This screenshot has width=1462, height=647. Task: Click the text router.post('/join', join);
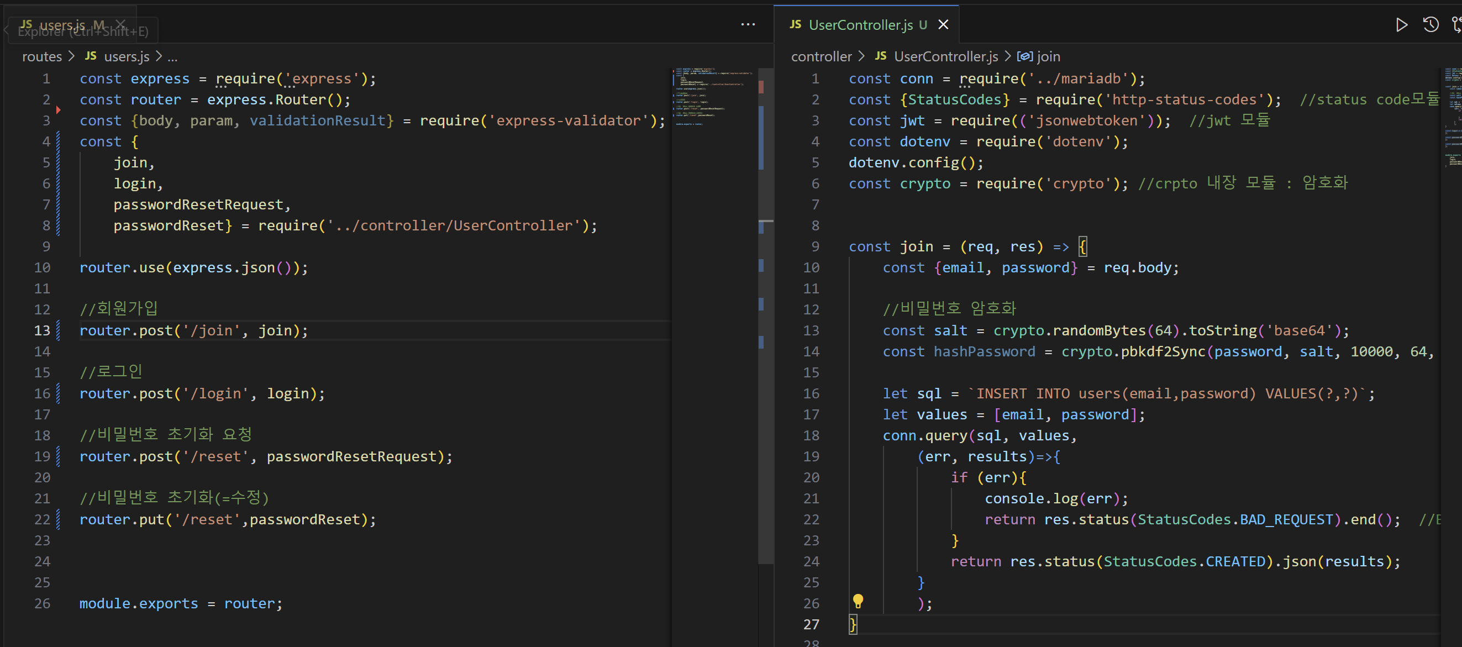tap(193, 331)
